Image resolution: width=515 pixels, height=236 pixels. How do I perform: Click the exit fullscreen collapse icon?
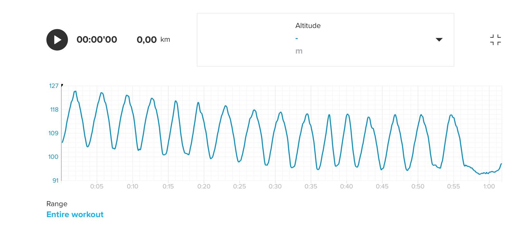coord(495,40)
